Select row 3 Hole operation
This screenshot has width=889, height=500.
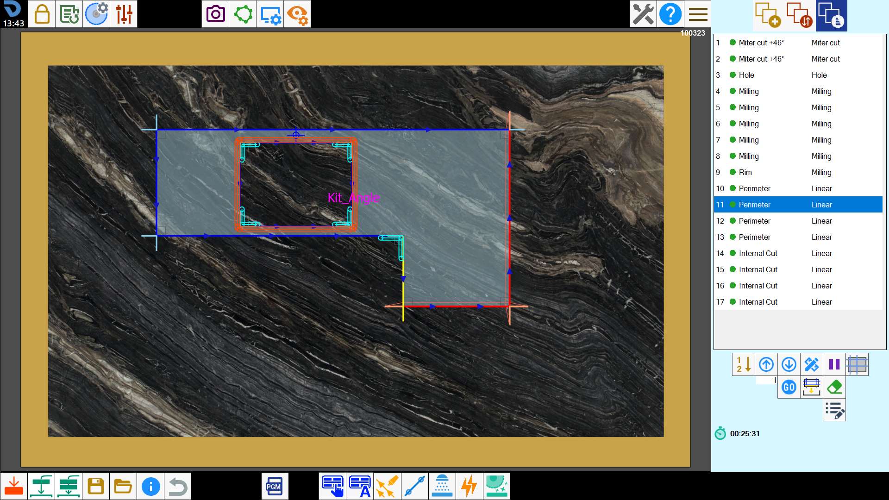(x=798, y=75)
